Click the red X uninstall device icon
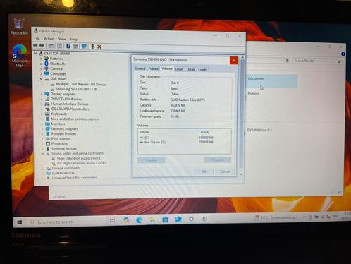 coord(99,47)
